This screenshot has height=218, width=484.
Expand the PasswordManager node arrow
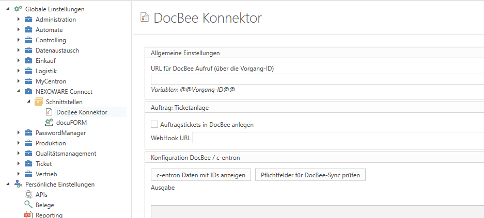19,133
